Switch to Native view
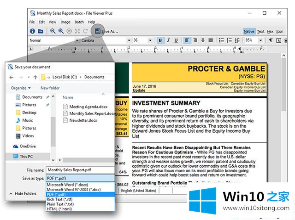Viewport: 295px width, 220px height. pos(249,32)
